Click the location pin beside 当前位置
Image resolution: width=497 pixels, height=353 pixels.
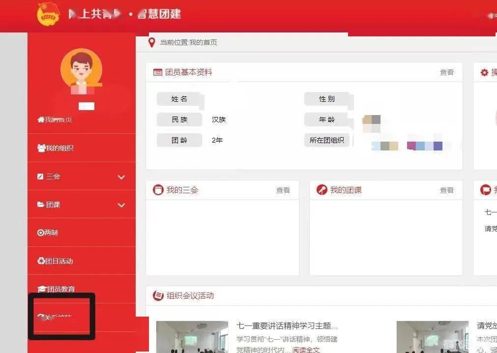point(152,42)
